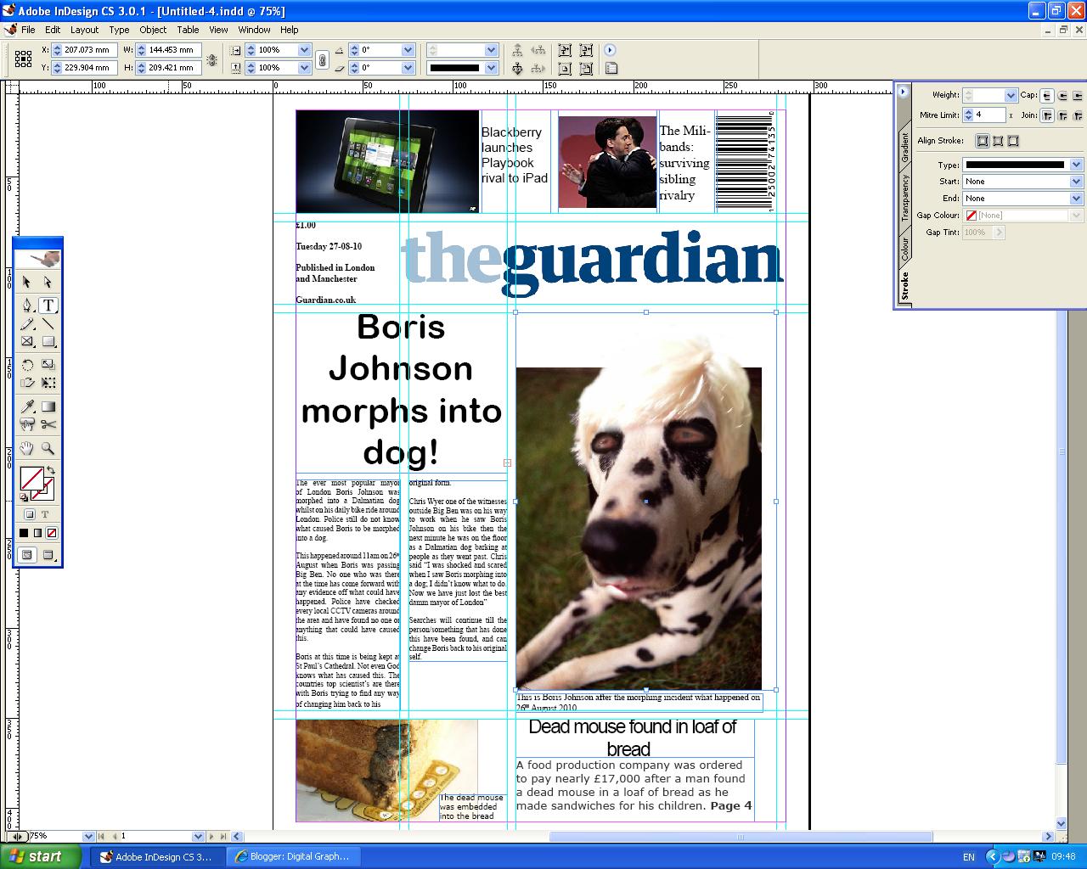Select the Scissors tool

pyautogui.click(x=48, y=423)
